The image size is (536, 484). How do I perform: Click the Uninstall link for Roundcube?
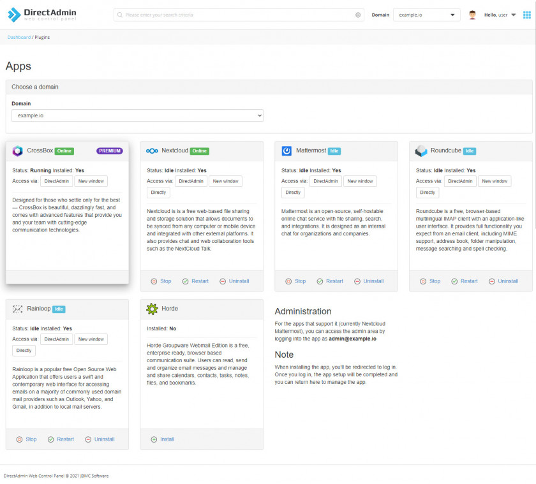(x=508, y=281)
